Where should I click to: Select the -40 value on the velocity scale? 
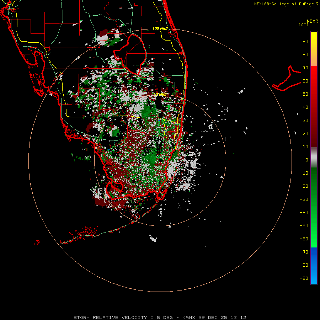[304, 213]
